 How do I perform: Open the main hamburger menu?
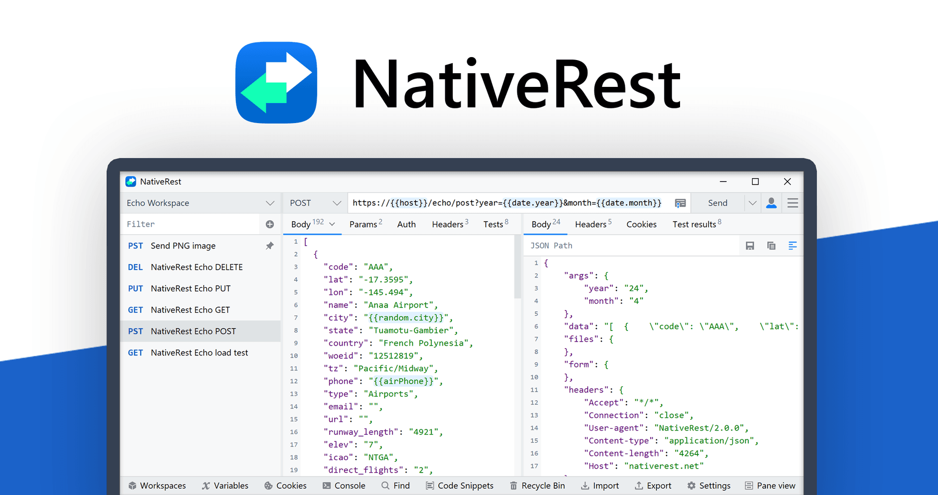pyautogui.click(x=792, y=203)
